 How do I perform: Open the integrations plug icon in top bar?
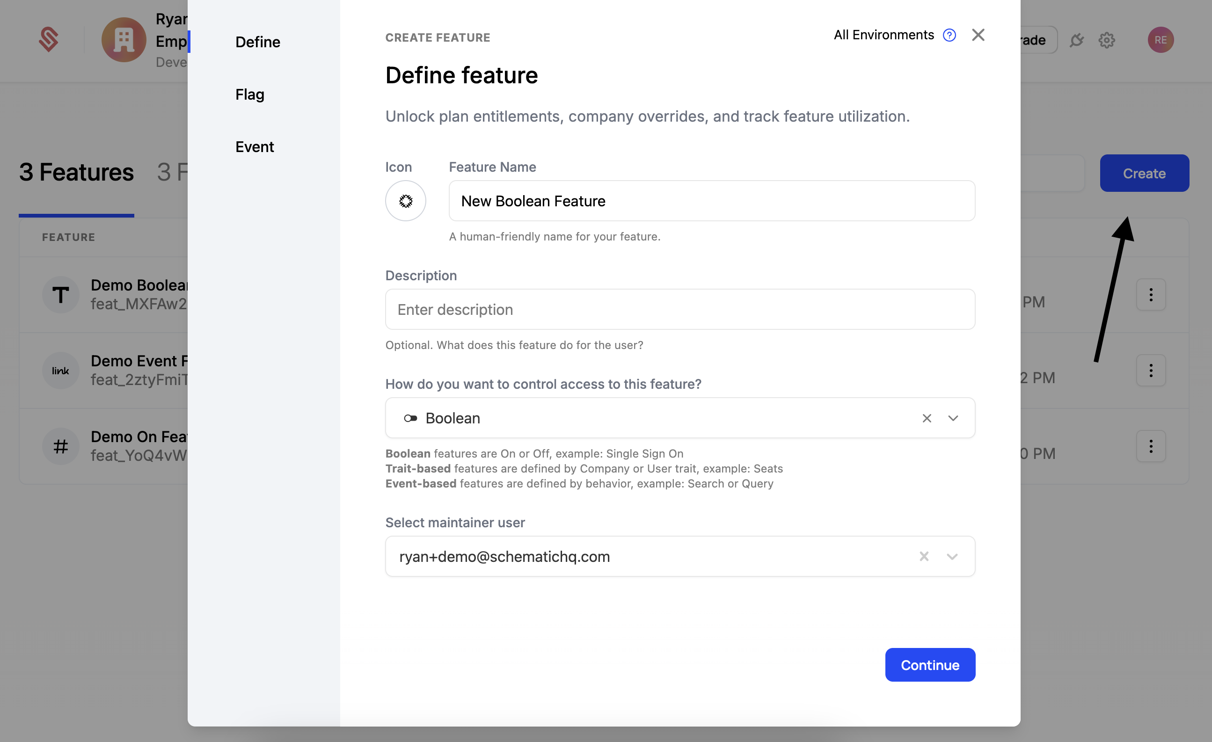click(1077, 40)
